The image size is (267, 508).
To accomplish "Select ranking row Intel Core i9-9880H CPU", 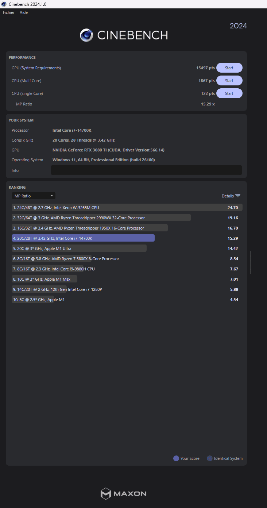I will [x=127, y=269].
